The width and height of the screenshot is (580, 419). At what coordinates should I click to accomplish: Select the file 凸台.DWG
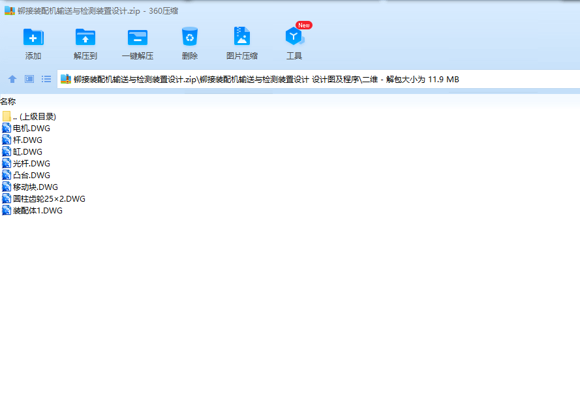pyautogui.click(x=26, y=176)
